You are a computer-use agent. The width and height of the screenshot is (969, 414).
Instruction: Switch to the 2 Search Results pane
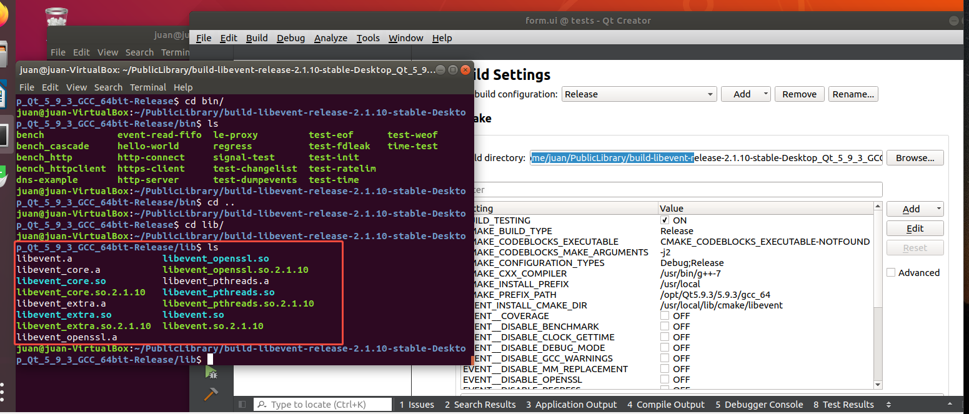(x=480, y=405)
